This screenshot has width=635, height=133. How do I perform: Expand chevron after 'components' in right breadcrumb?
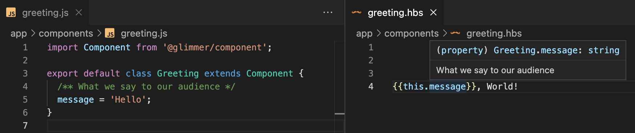445,33
